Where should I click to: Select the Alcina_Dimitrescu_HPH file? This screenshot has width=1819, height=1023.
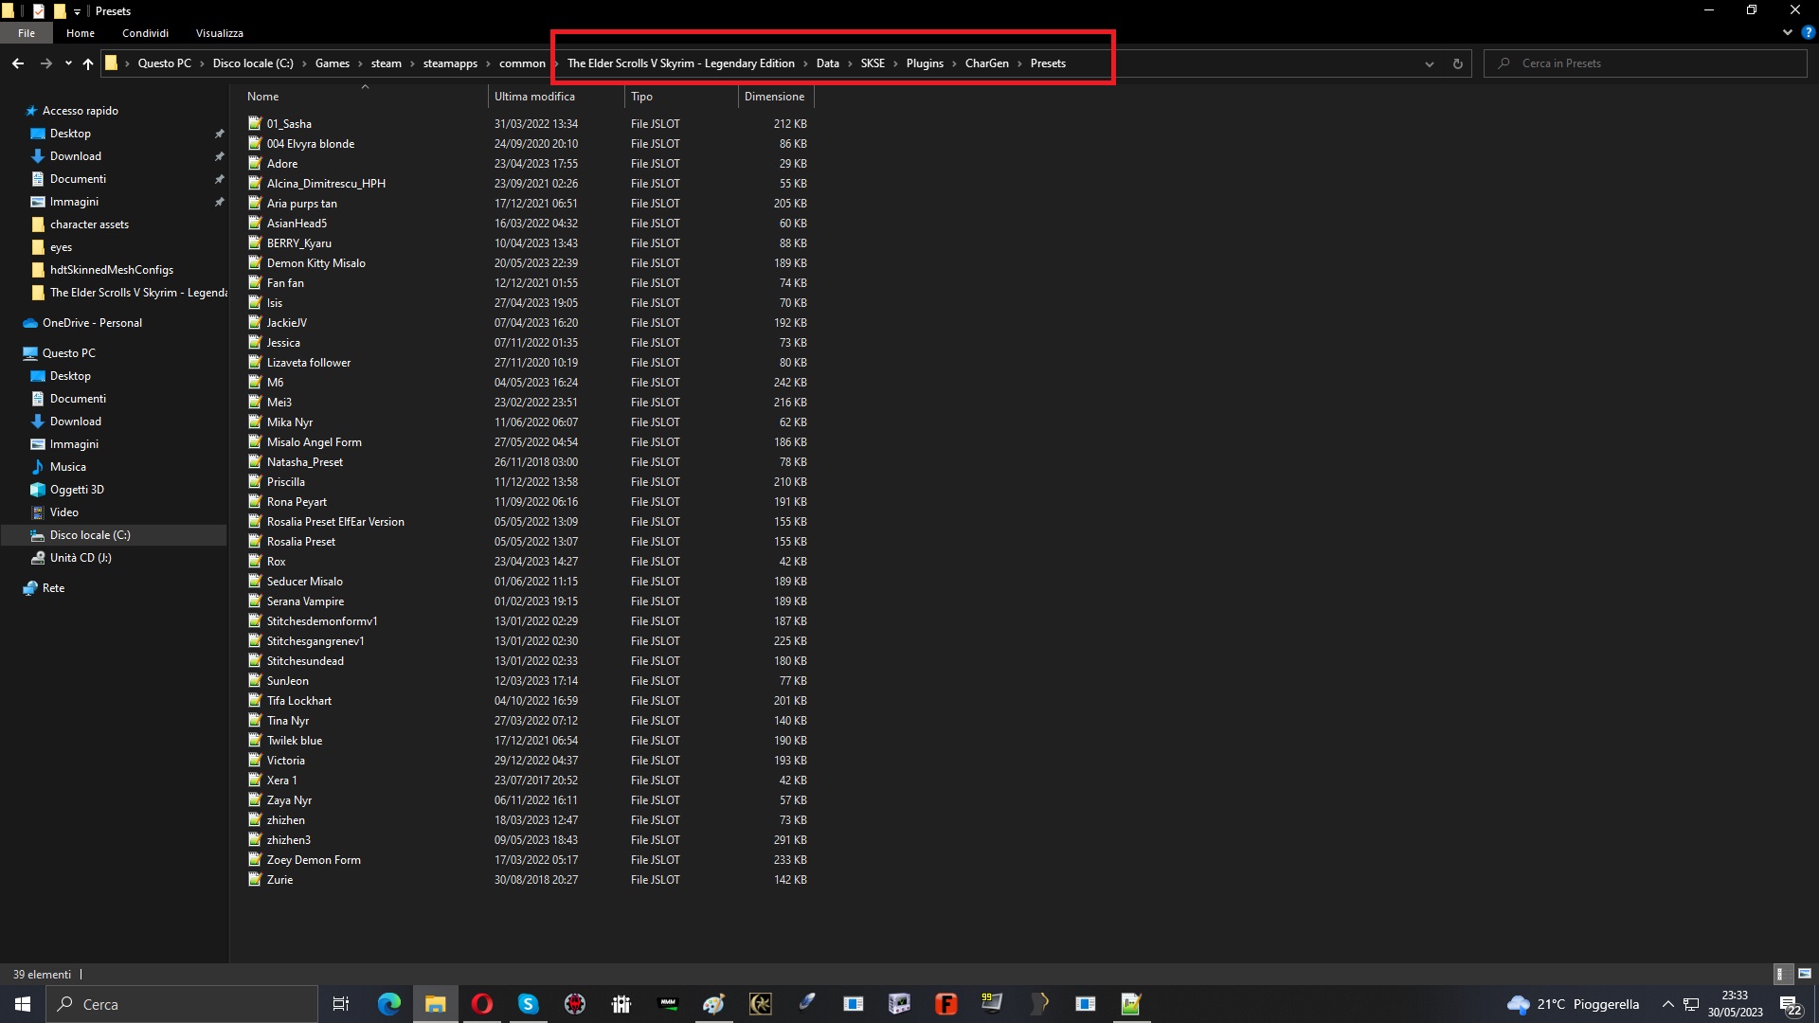point(326,184)
